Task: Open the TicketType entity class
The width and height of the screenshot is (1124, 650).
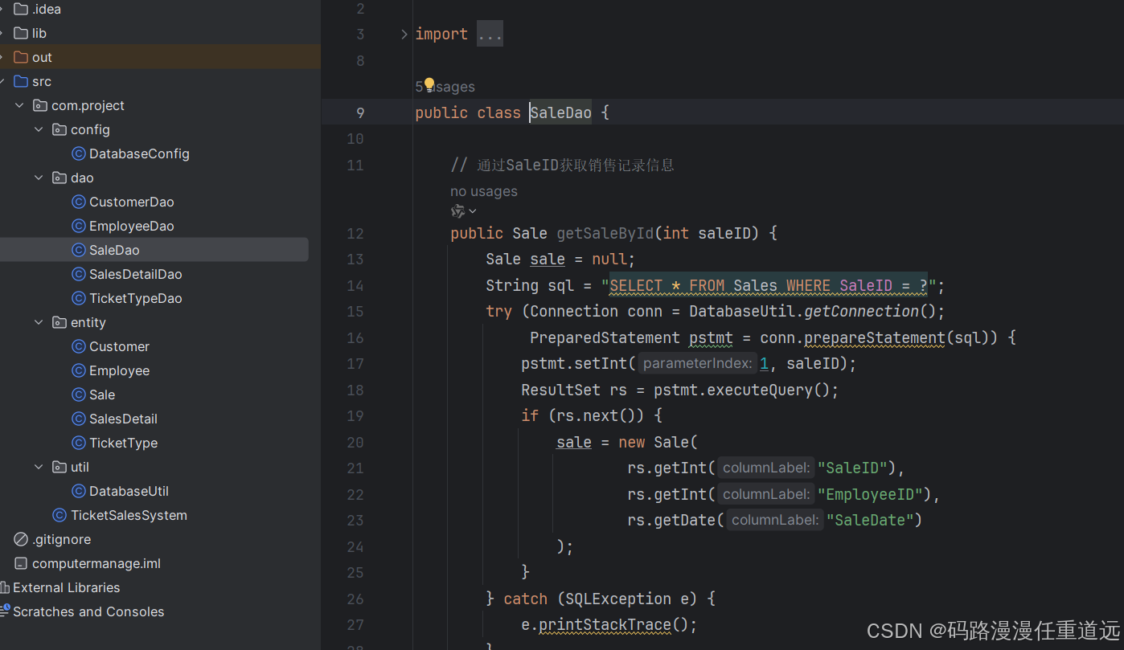Action: [x=123, y=443]
